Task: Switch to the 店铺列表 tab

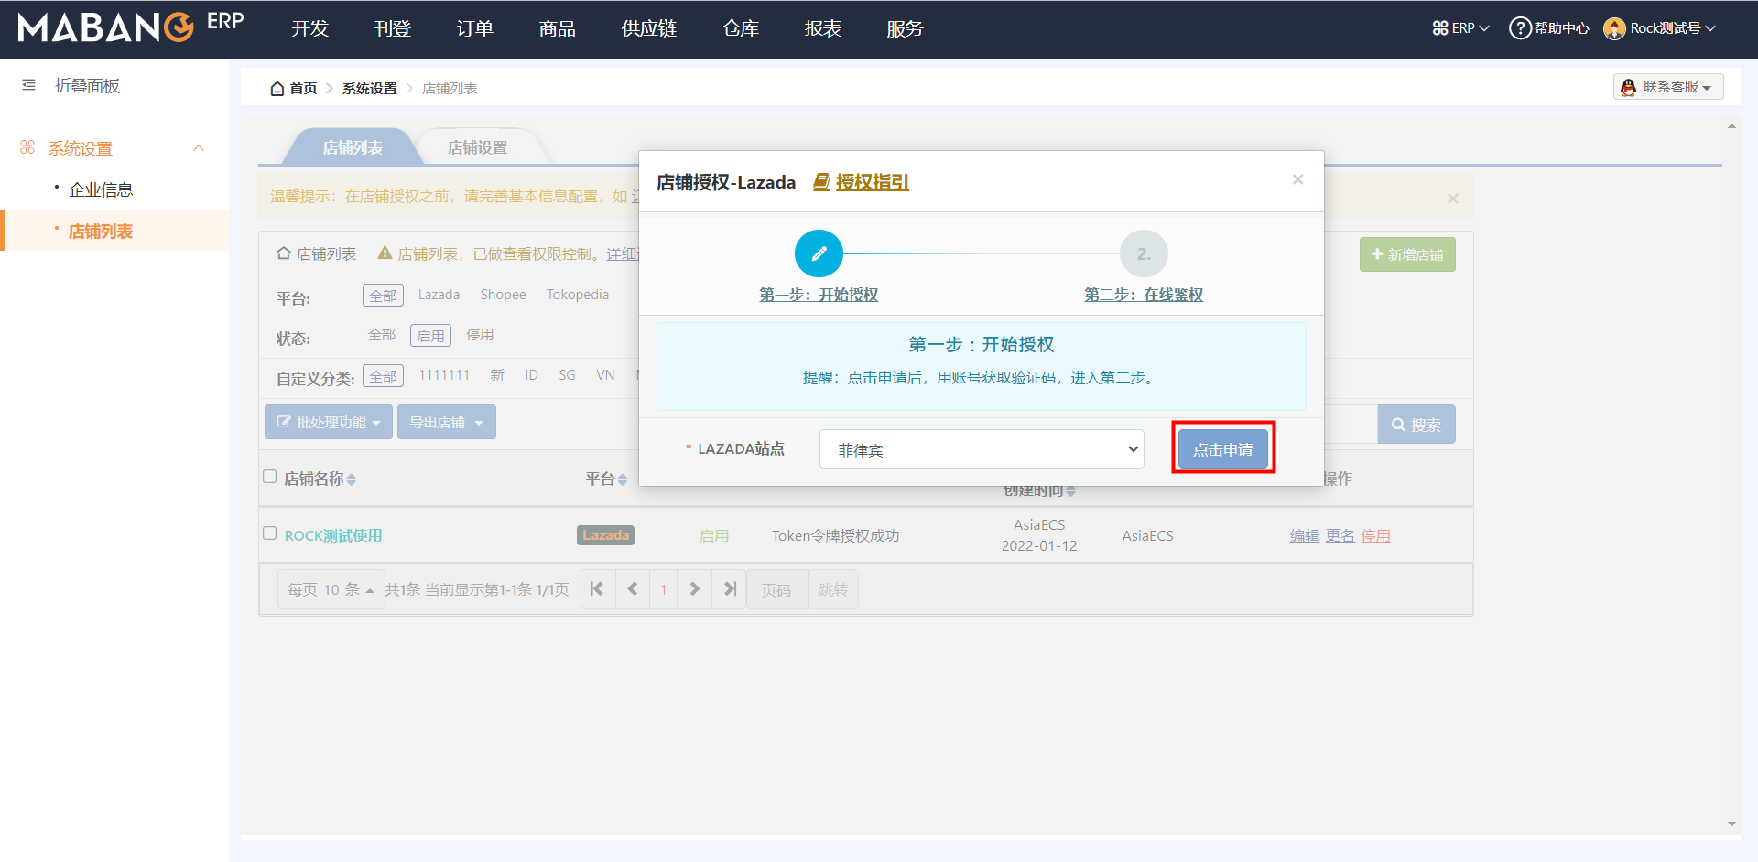Action: pos(353,147)
